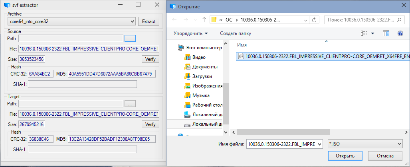The height and width of the screenshot is (167, 410).
Task: Browse for the Target path
Action: pos(130,104)
